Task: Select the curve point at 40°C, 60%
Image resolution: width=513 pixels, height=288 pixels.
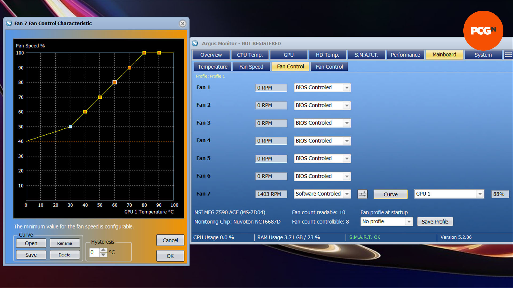Action: 85,112
